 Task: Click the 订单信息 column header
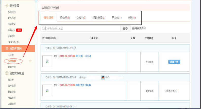[93, 38]
